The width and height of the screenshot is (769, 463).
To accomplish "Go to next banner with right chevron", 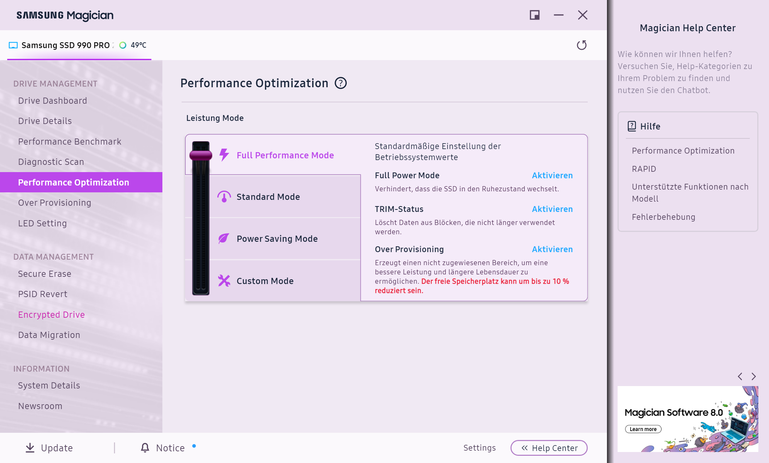I will [x=754, y=376].
